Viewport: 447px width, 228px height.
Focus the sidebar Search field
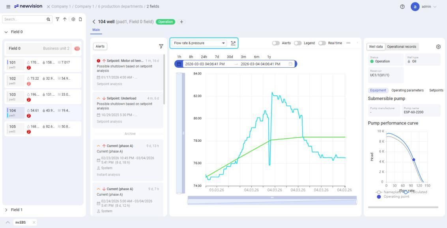click(x=25, y=19)
